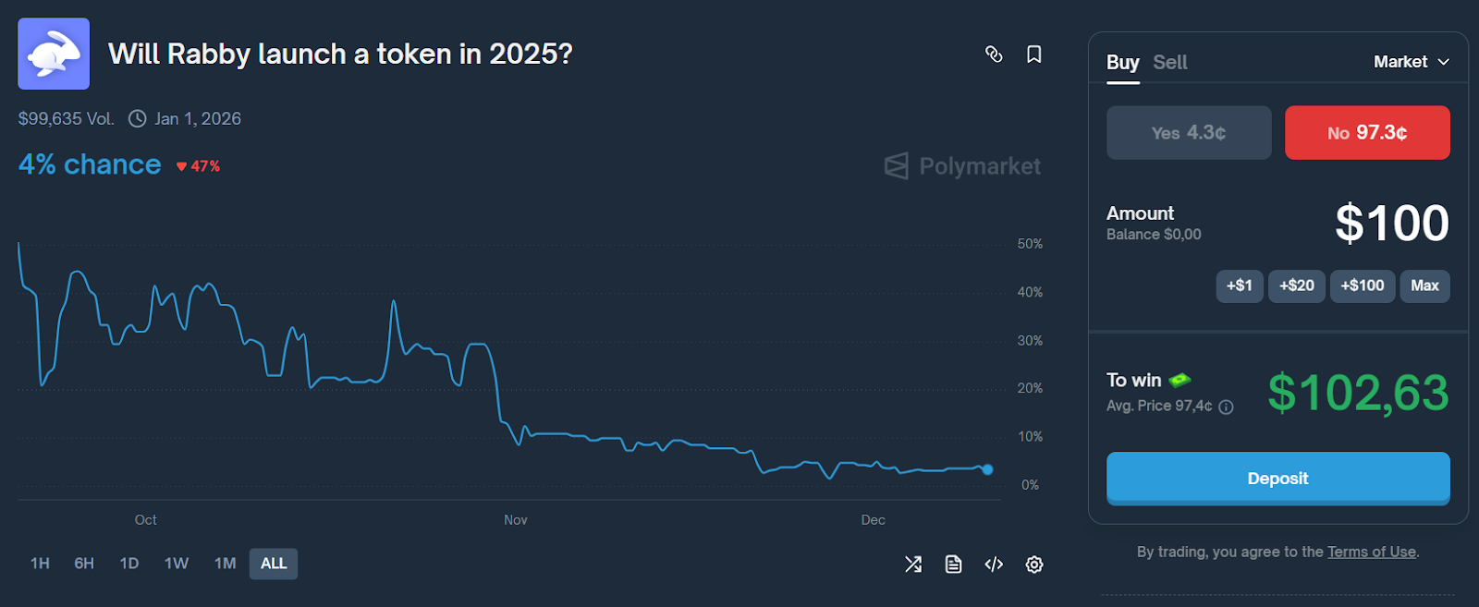Image resolution: width=1479 pixels, height=607 pixels.
Task: Select the Yes 4.3¢ outcome
Action: pos(1189,133)
